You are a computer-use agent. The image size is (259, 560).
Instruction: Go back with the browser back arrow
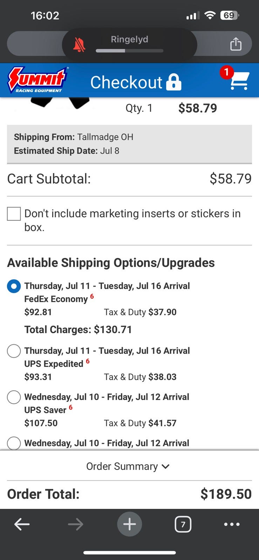pos(22,524)
